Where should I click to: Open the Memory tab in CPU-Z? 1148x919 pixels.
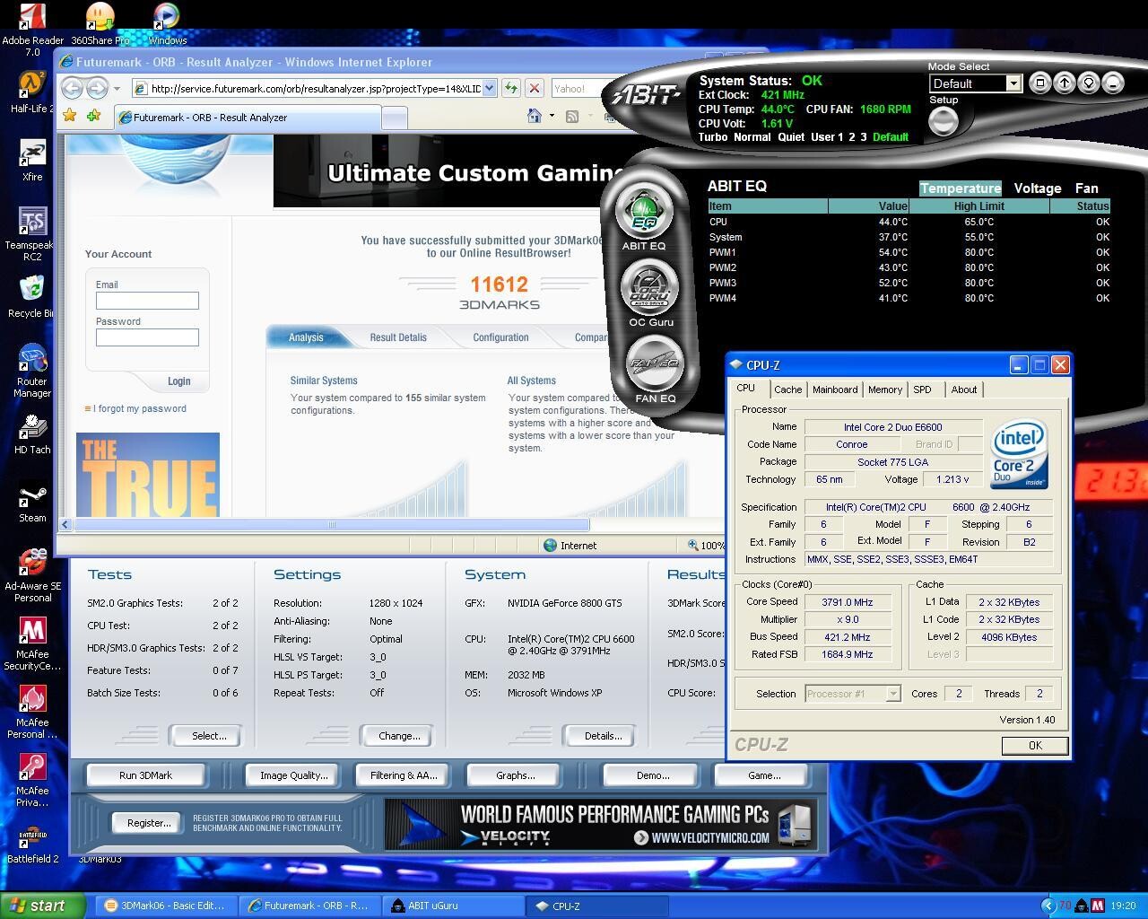click(884, 389)
